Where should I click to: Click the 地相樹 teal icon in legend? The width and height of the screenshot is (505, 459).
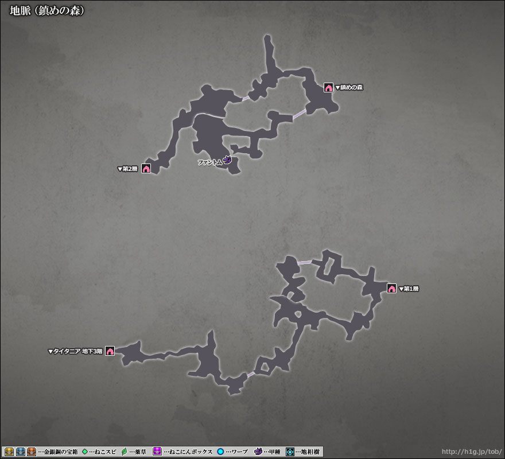point(289,452)
